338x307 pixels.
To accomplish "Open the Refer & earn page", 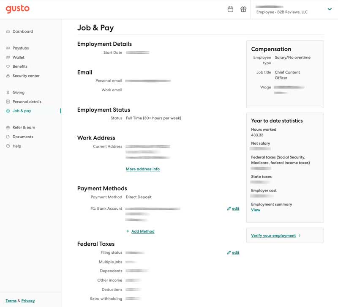I will (21, 127).
